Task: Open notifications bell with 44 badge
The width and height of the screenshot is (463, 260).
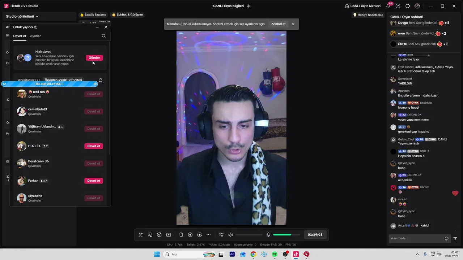Action: (x=389, y=5)
